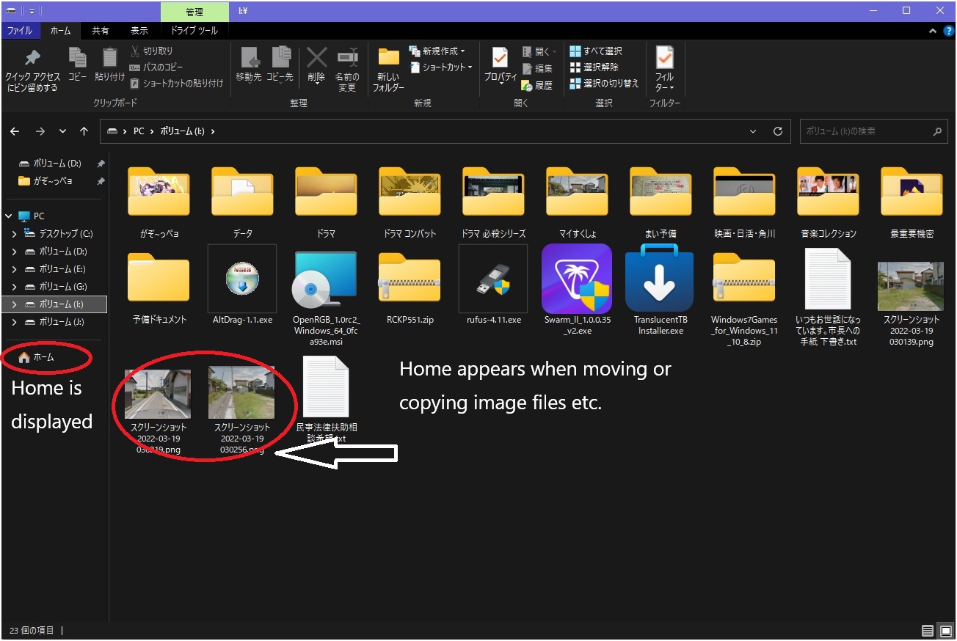Click the 移動先 (Move to) icon
957x641 pixels.
pyautogui.click(x=249, y=58)
